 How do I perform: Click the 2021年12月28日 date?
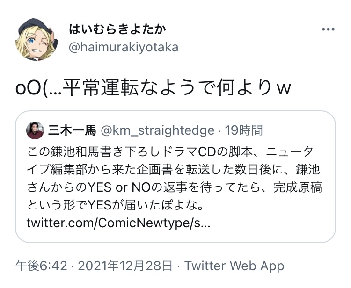click(x=125, y=266)
